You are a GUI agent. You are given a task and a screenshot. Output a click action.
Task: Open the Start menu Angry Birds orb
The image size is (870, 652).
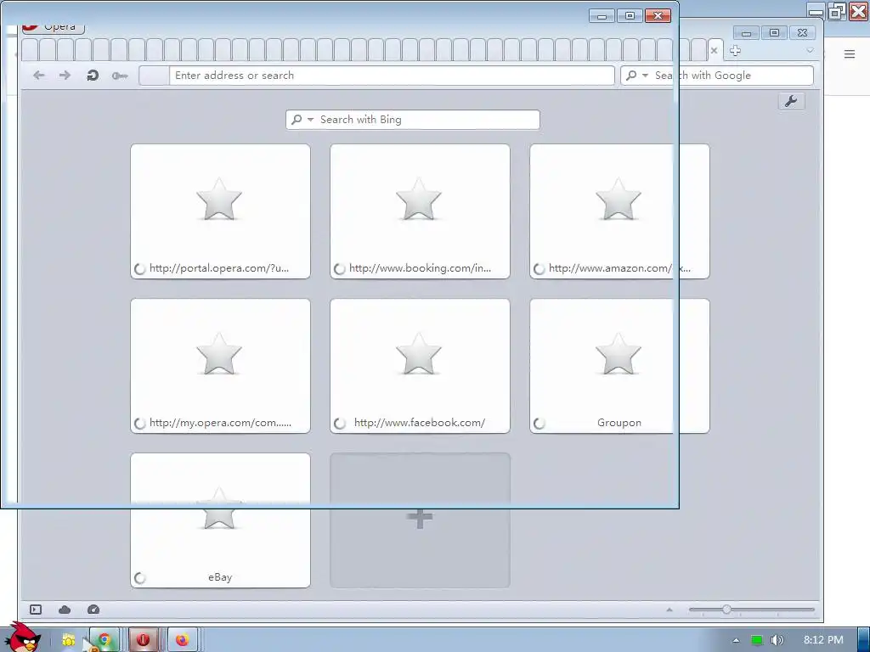coord(22,638)
